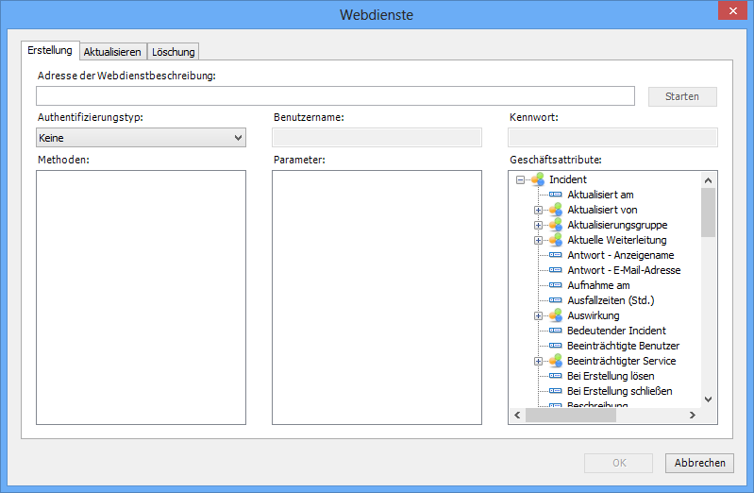Viewport: 754px width, 493px height.
Task: Click the horizontal scrollbar right arrow
Action: coord(692,416)
